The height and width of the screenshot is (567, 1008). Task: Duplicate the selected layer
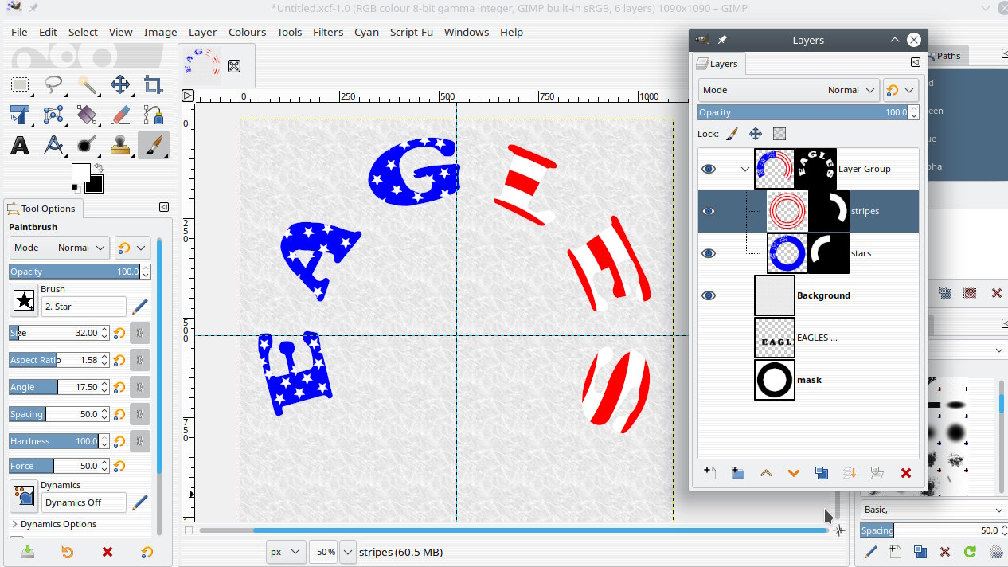822,473
